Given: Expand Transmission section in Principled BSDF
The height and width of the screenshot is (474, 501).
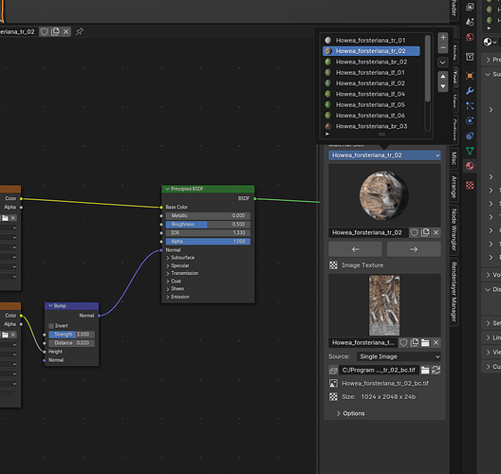Looking at the screenshot, I should click(182, 273).
